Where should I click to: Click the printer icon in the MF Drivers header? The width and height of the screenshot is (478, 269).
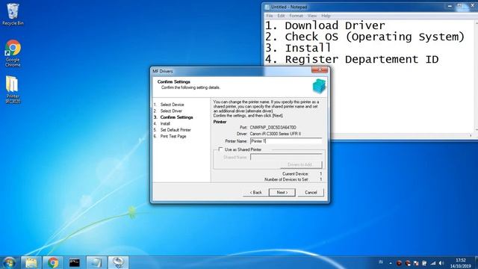[x=319, y=86]
